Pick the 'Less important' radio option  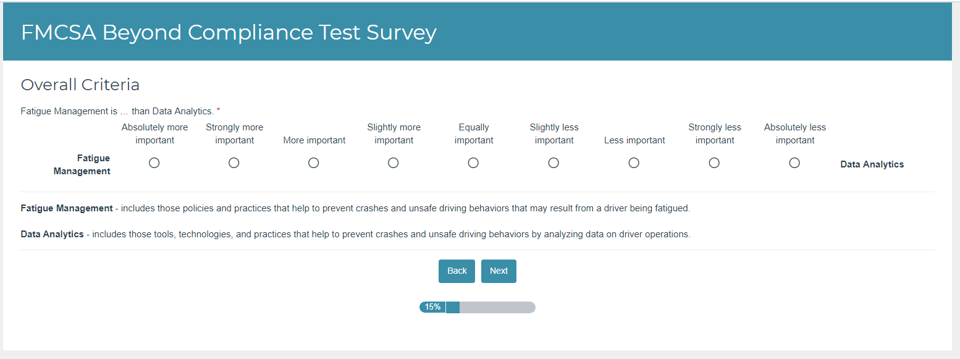(634, 163)
